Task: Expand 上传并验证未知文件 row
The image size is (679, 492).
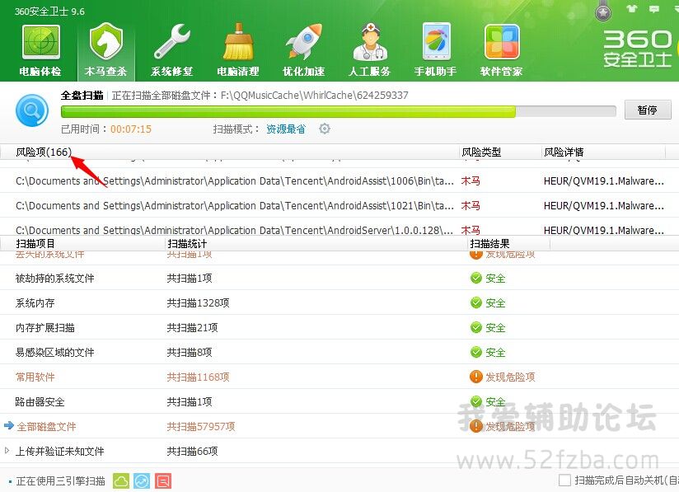Action: (x=7, y=451)
